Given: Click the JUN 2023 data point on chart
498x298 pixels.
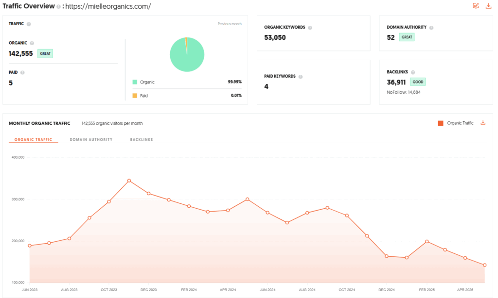Looking at the screenshot, I should (x=30, y=246).
